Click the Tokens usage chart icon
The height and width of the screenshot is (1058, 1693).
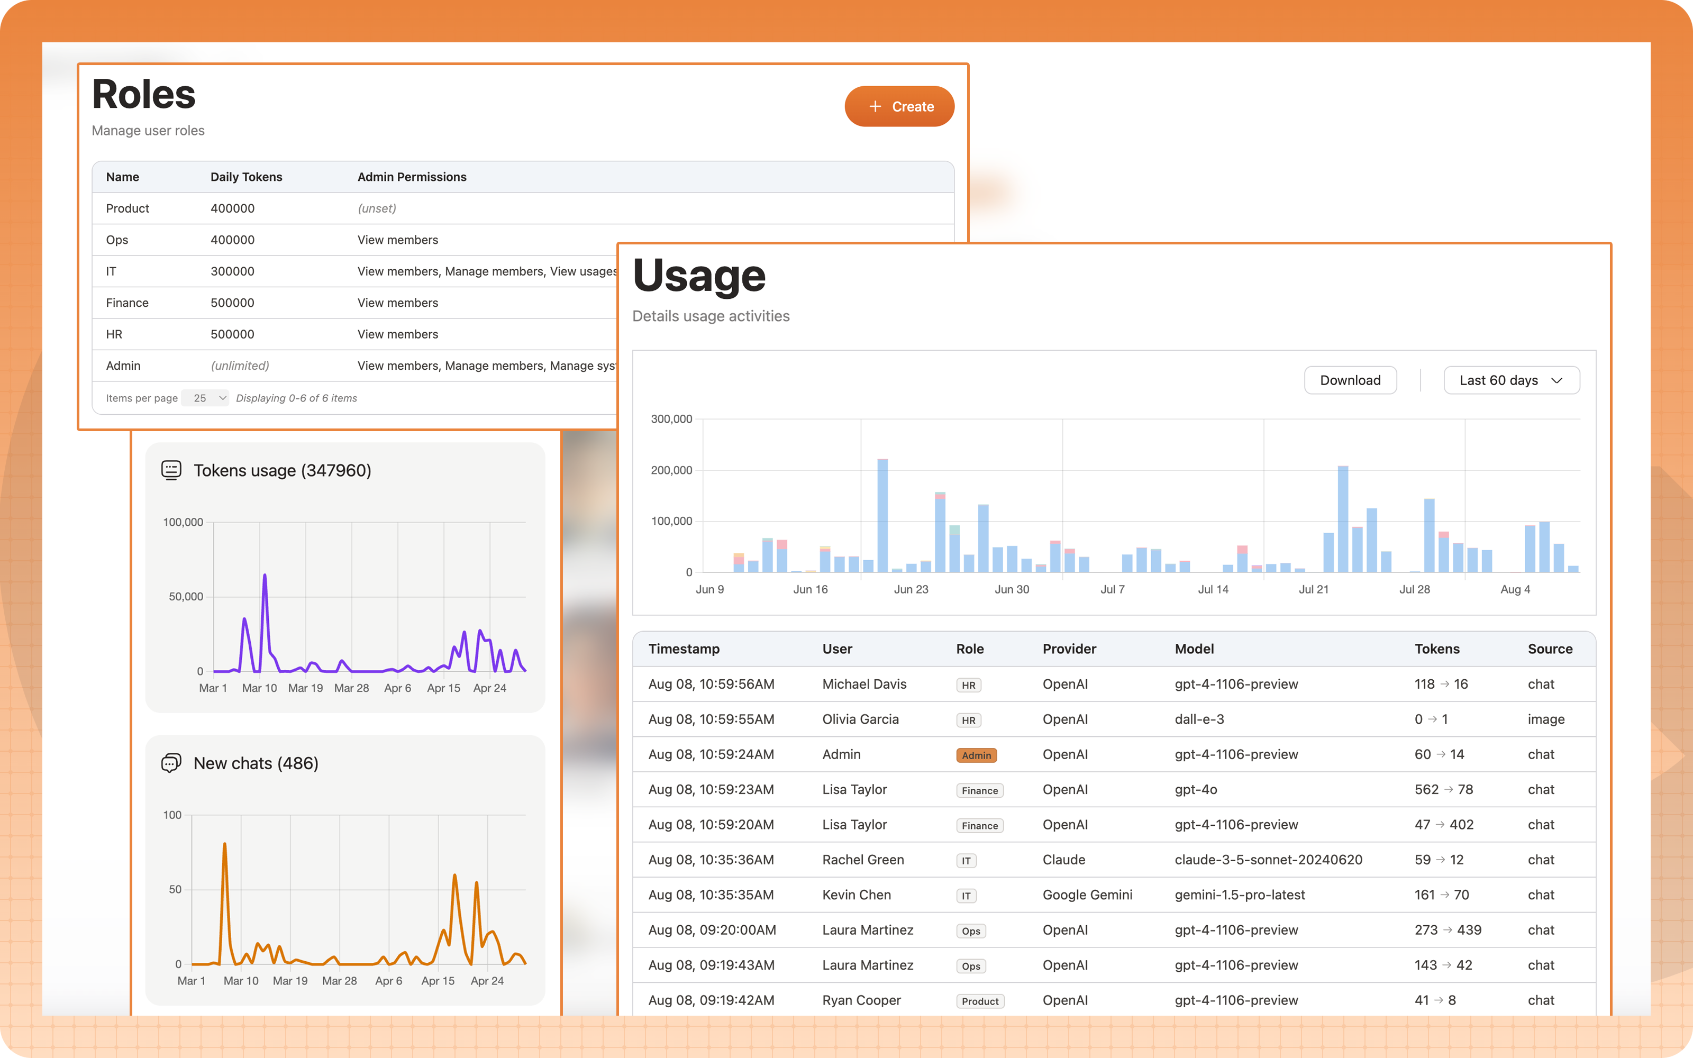point(171,470)
